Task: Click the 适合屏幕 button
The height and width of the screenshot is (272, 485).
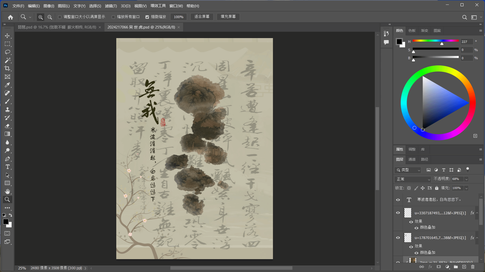Action: coord(202,17)
